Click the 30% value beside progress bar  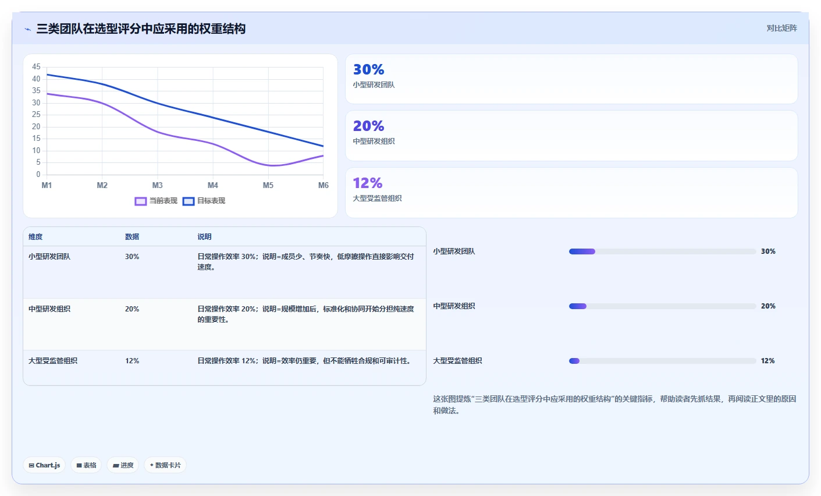[768, 251]
